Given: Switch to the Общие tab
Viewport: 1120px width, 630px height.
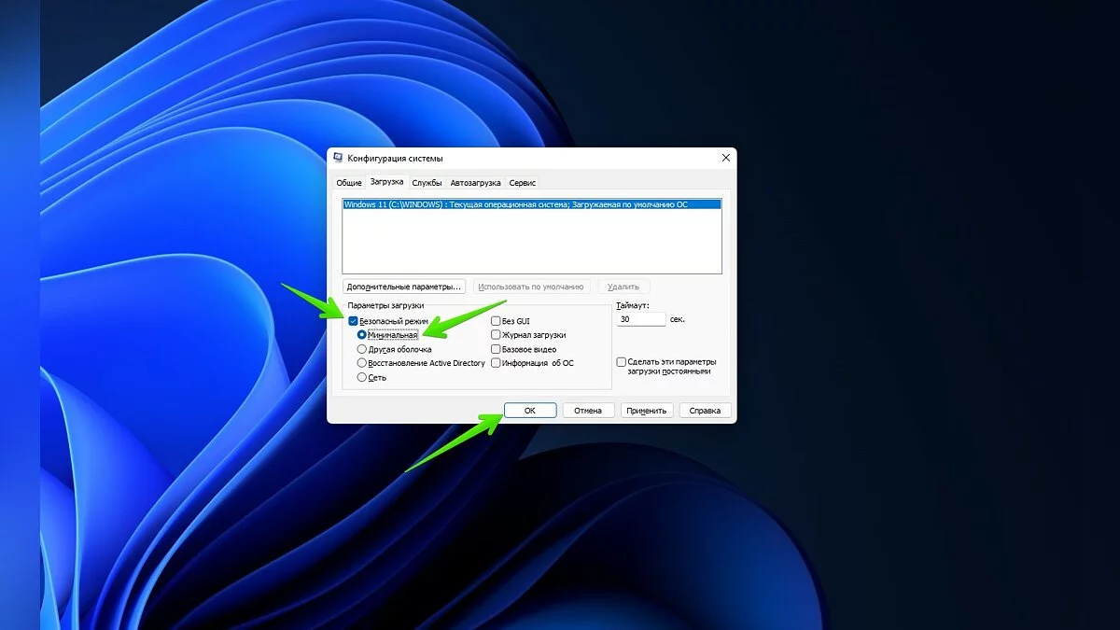Looking at the screenshot, I should click(349, 183).
